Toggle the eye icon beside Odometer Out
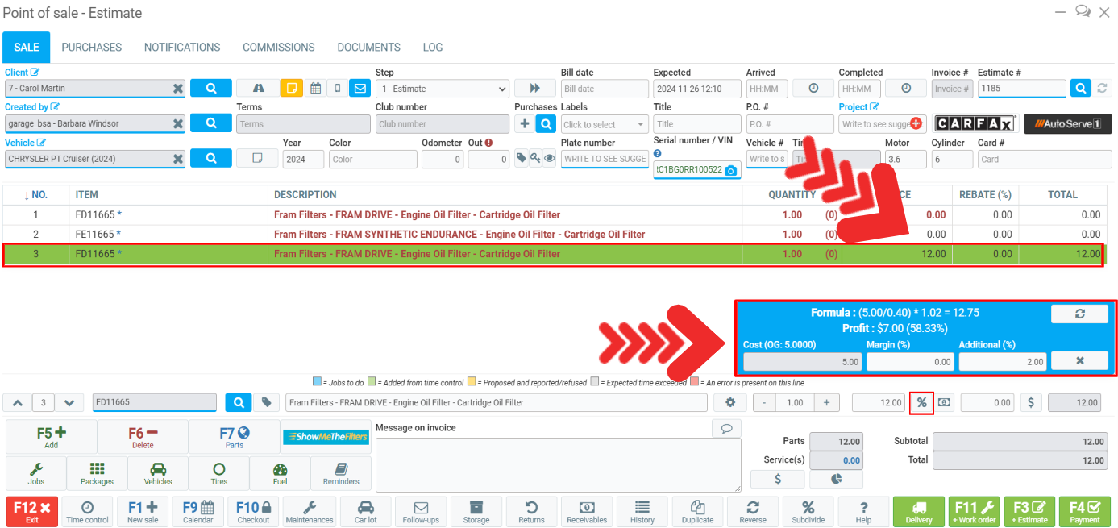Image resolution: width=1118 pixels, height=528 pixels. (549, 159)
